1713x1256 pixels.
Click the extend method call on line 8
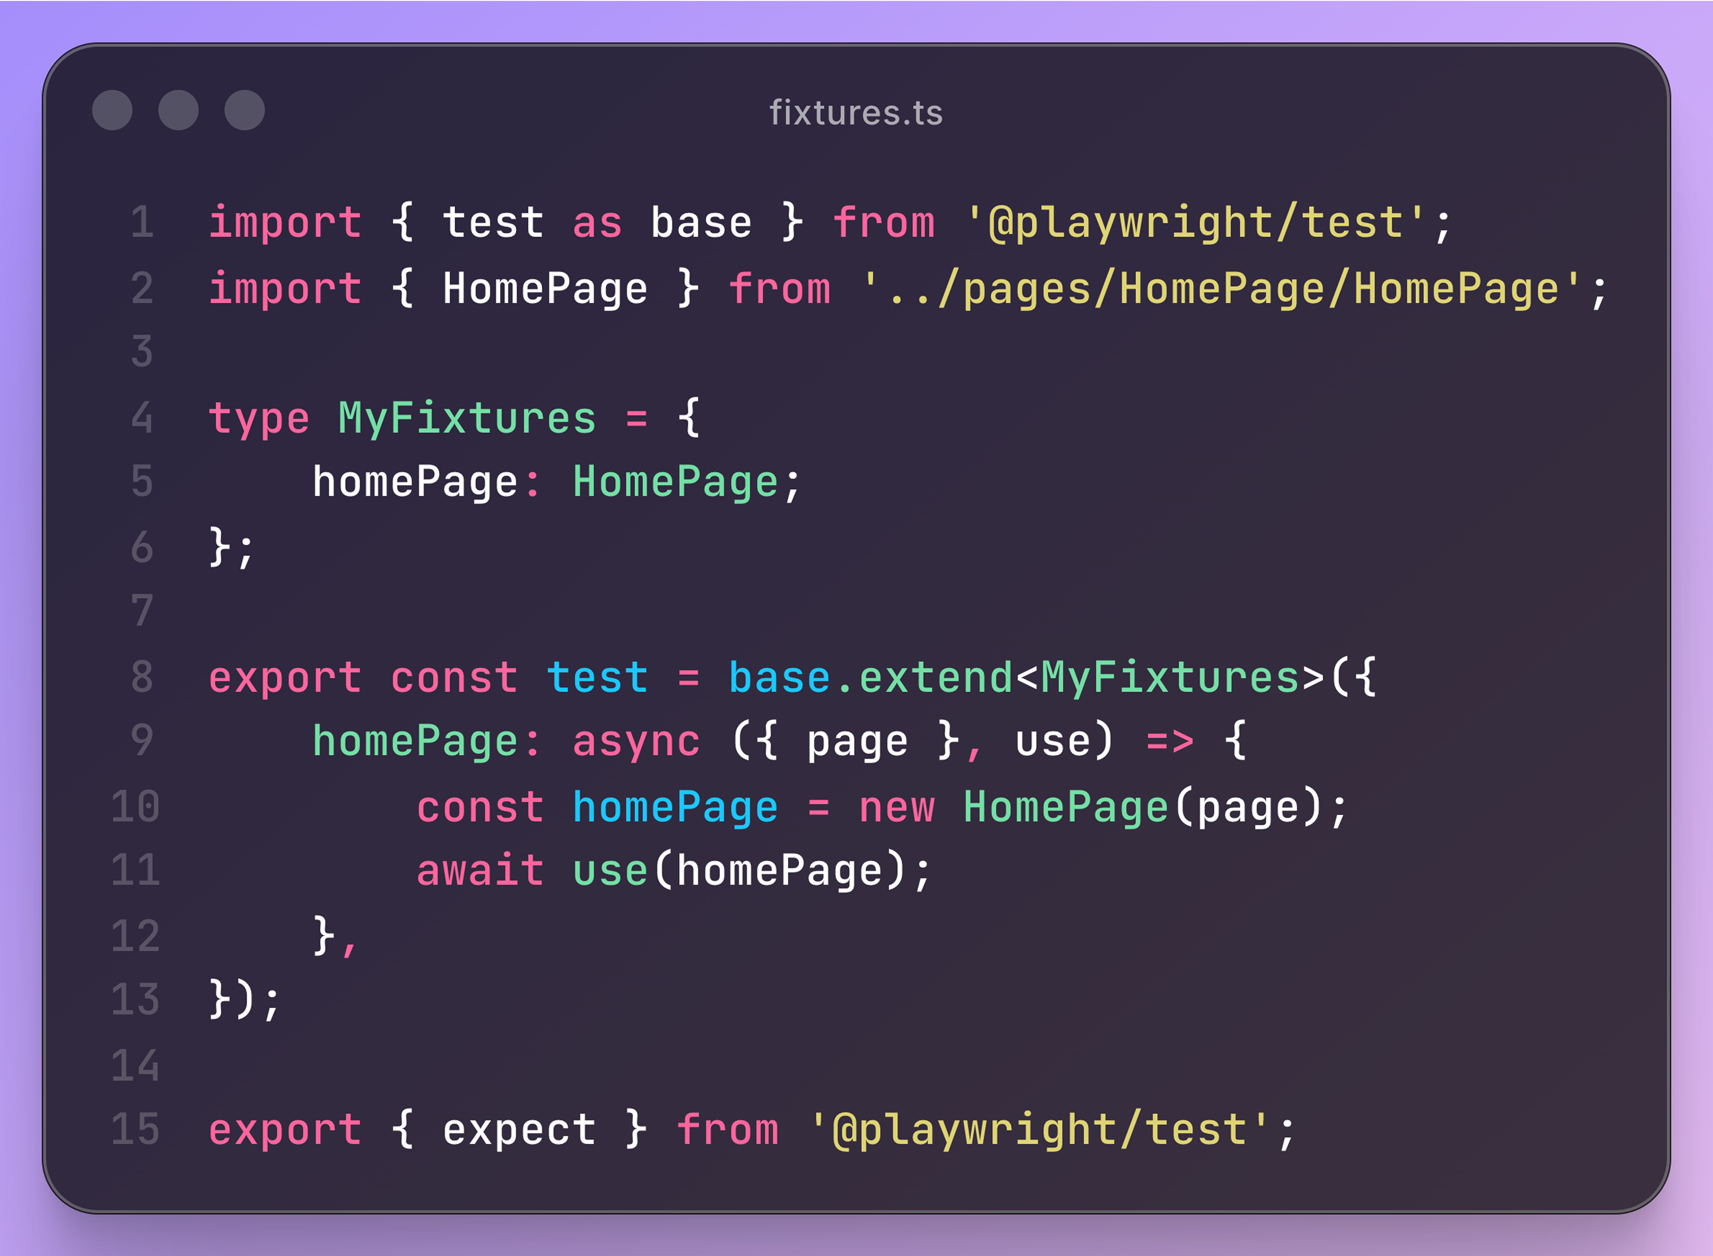[936, 677]
